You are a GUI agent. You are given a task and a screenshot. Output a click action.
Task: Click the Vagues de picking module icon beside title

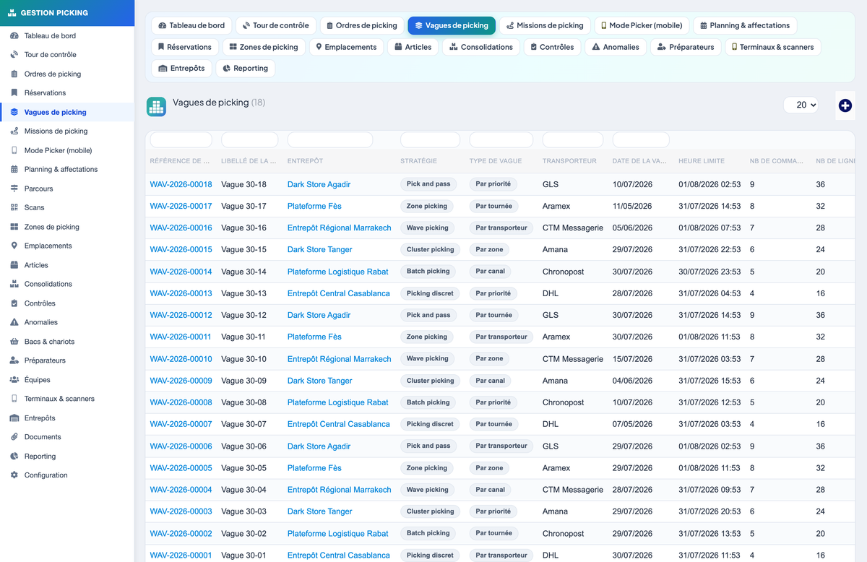[156, 107]
